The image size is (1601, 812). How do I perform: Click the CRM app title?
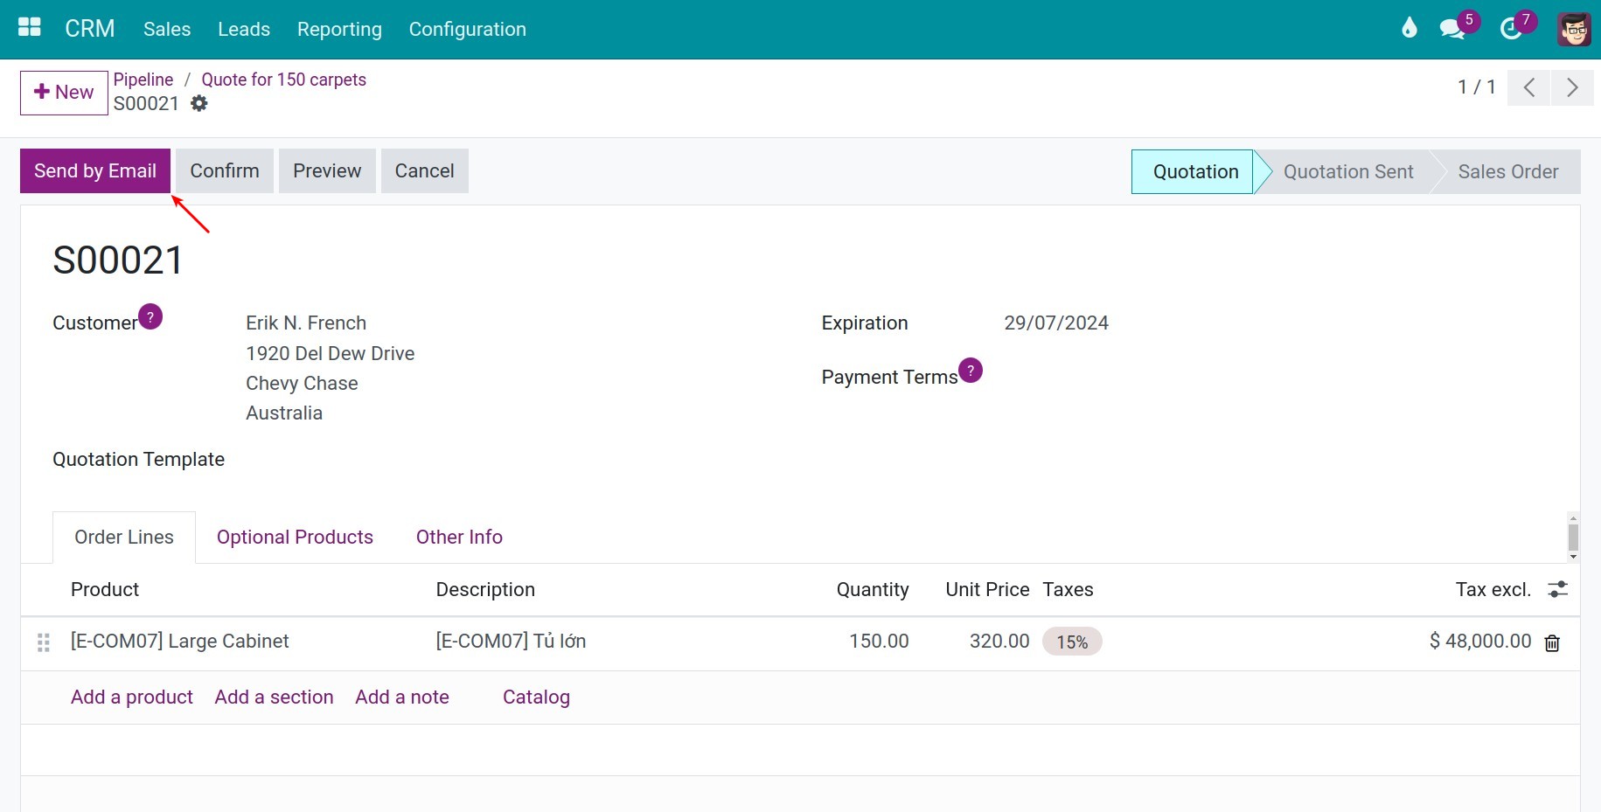[x=90, y=29]
